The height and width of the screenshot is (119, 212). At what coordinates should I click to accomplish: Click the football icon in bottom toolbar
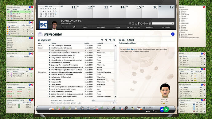[x=126, y=108]
